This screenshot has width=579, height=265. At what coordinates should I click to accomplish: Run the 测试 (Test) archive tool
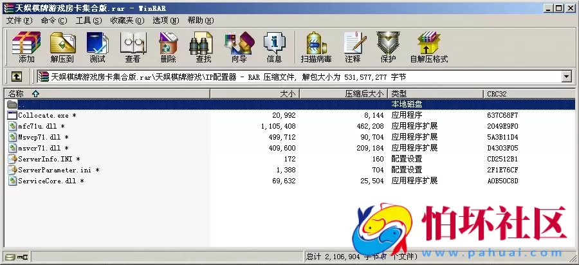97,47
